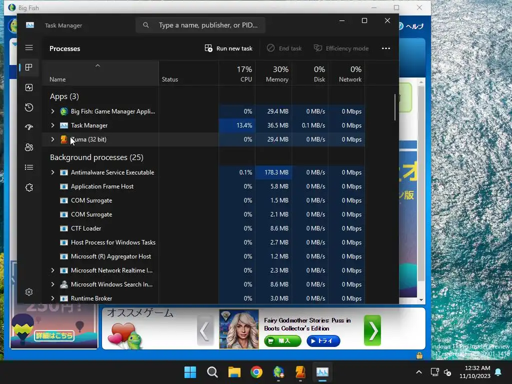Click the Apps (3) group header
The width and height of the screenshot is (512, 384).
(64, 96)
